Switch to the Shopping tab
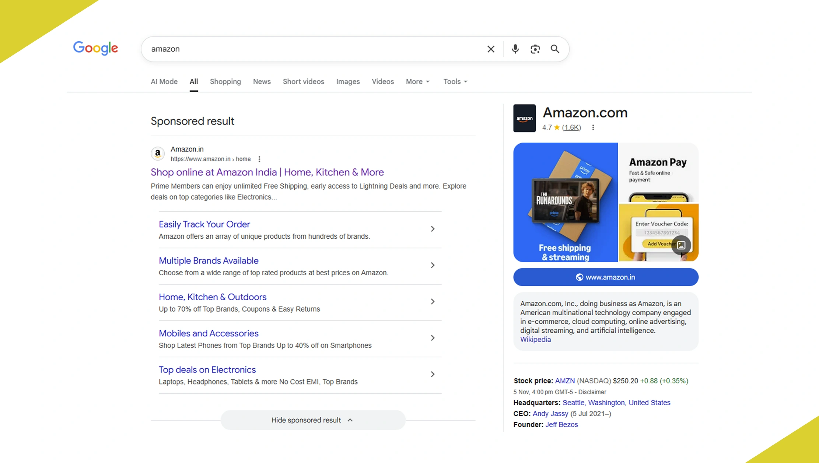Viewport: 819px width, 463px height. coord(225,81)
